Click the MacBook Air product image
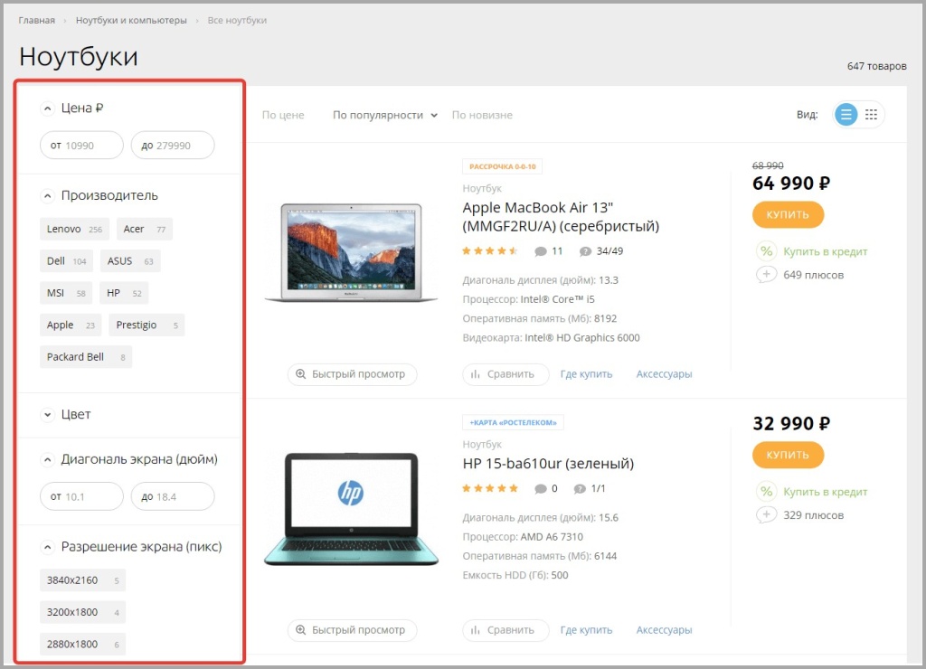This screenshot has height=669, width=926. coord(352,253)
